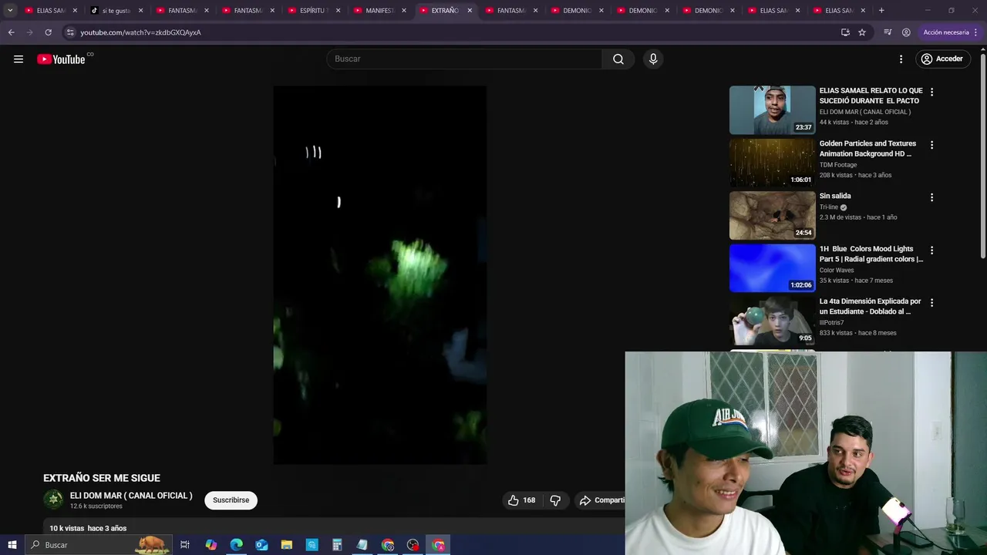Viewport: 987px width, 555px height.
Task: Click '10 k vistas hace 3 años' text
Action: click(x=88, y=529)
